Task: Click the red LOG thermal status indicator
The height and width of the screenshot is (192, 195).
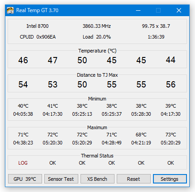Action: [x=23, y=163]
